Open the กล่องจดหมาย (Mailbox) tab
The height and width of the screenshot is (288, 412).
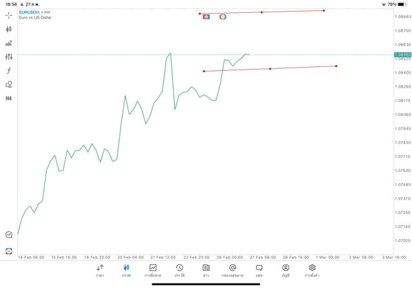pyautogui.click(x=232, y=270)
